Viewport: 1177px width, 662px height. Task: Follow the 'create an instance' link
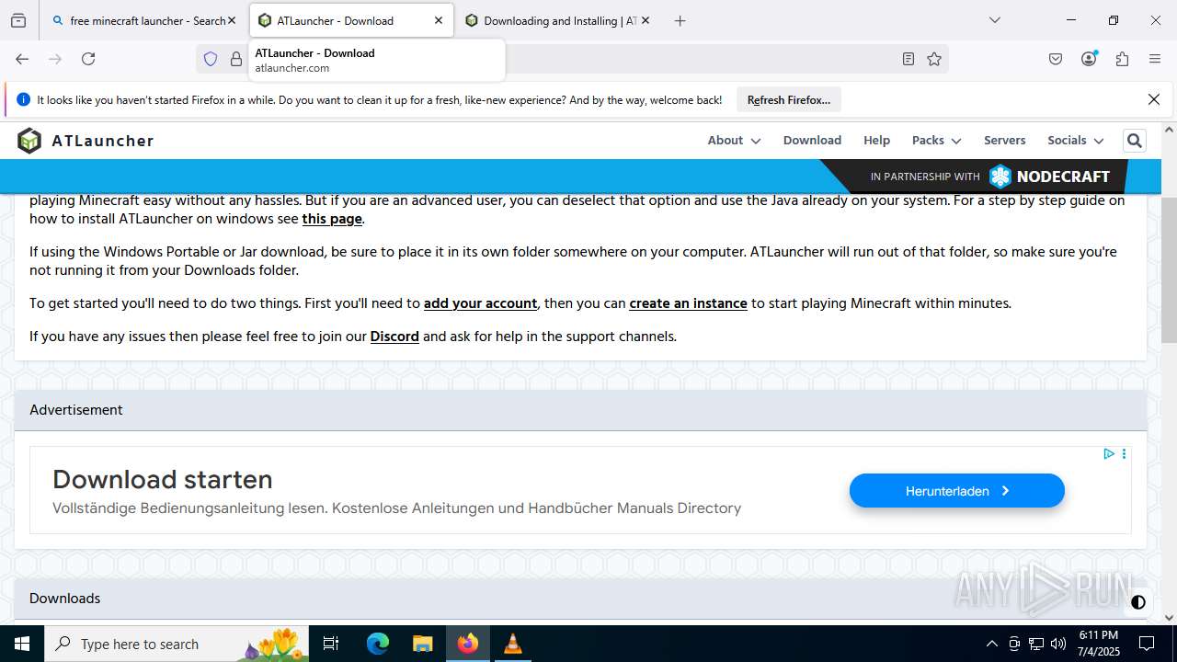click(688, 303)
